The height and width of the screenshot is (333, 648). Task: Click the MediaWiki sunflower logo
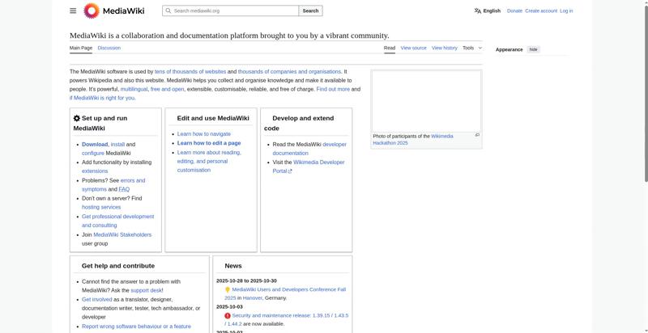click(x=92, y=11)
